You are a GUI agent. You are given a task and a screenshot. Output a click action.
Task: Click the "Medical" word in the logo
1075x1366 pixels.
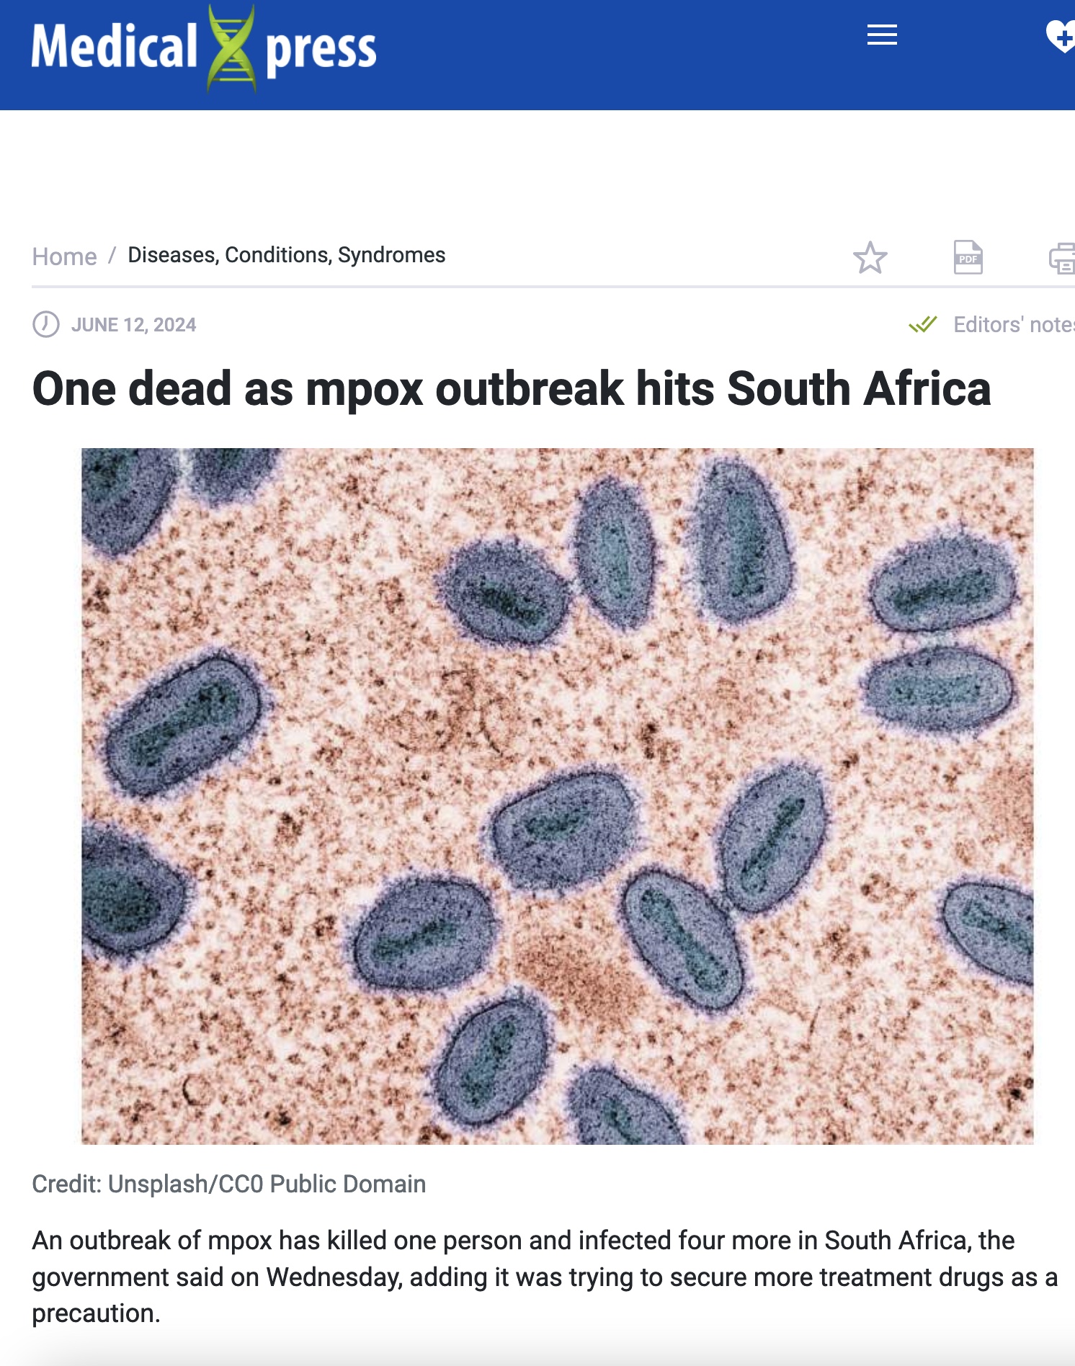[x=114, y=48]
